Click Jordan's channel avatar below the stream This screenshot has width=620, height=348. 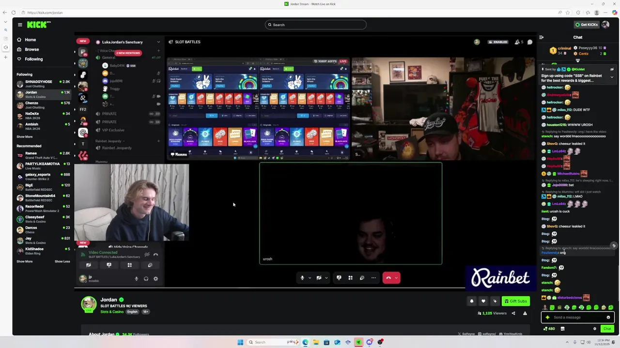89,304
